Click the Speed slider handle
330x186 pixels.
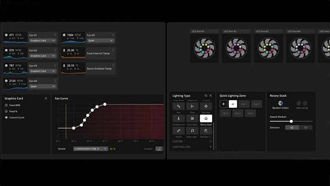(291, 122)
